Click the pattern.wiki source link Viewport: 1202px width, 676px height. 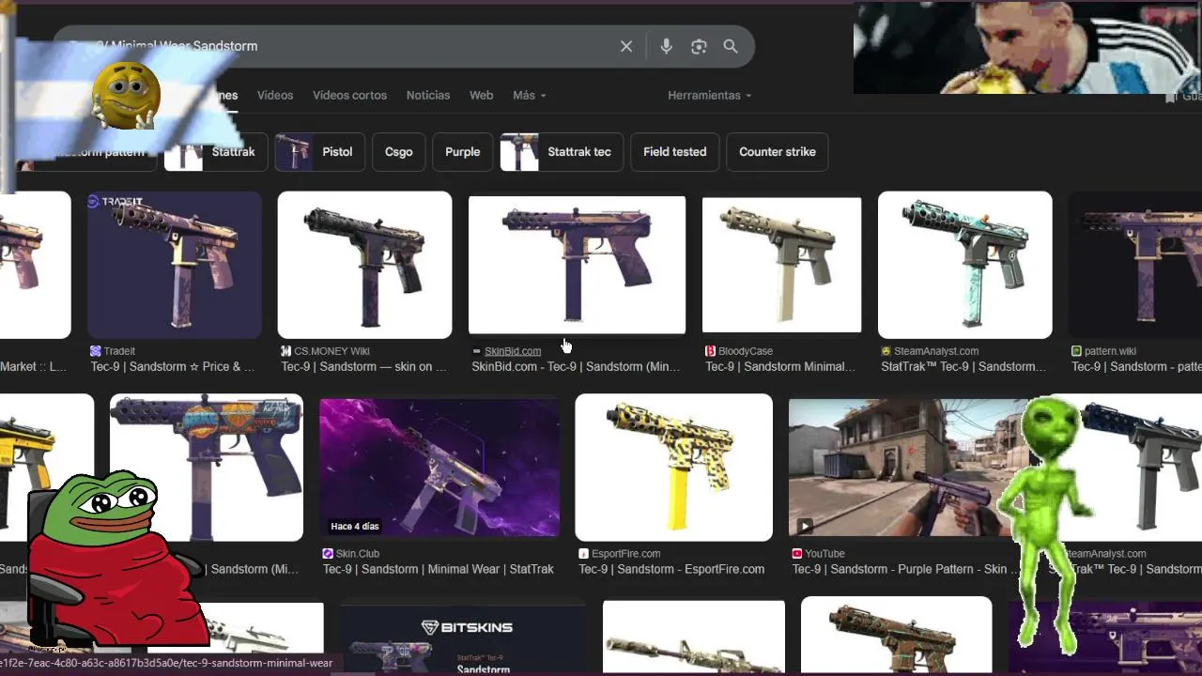(x=1110, y=351)
